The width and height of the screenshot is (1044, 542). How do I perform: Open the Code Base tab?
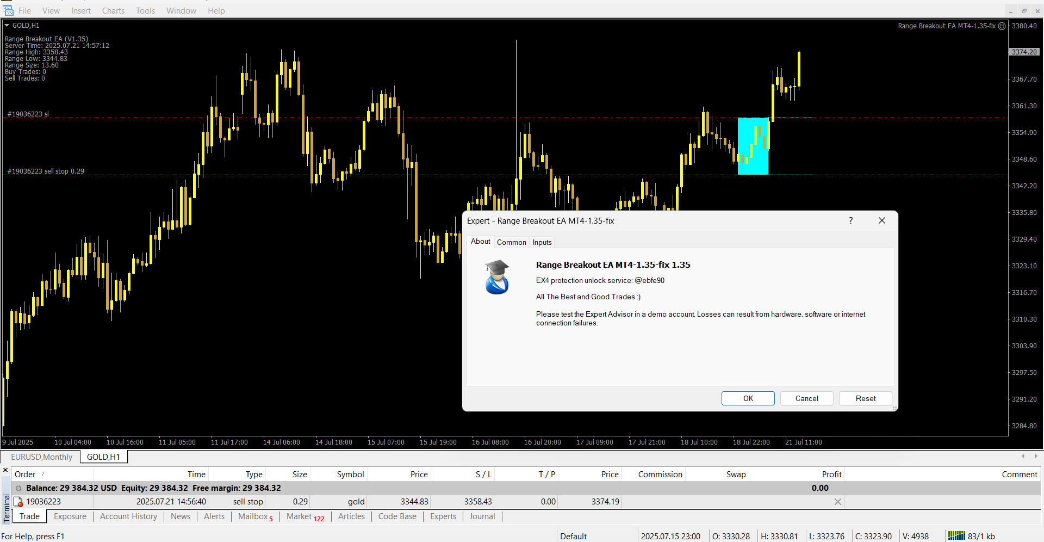tap(397, 516)
